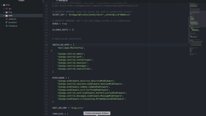
Task: Click 'django.contrib.admin' string
Action: (70, 54)
